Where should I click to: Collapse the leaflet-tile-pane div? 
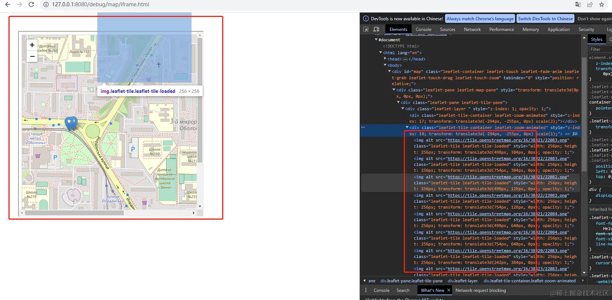point(398,102)
